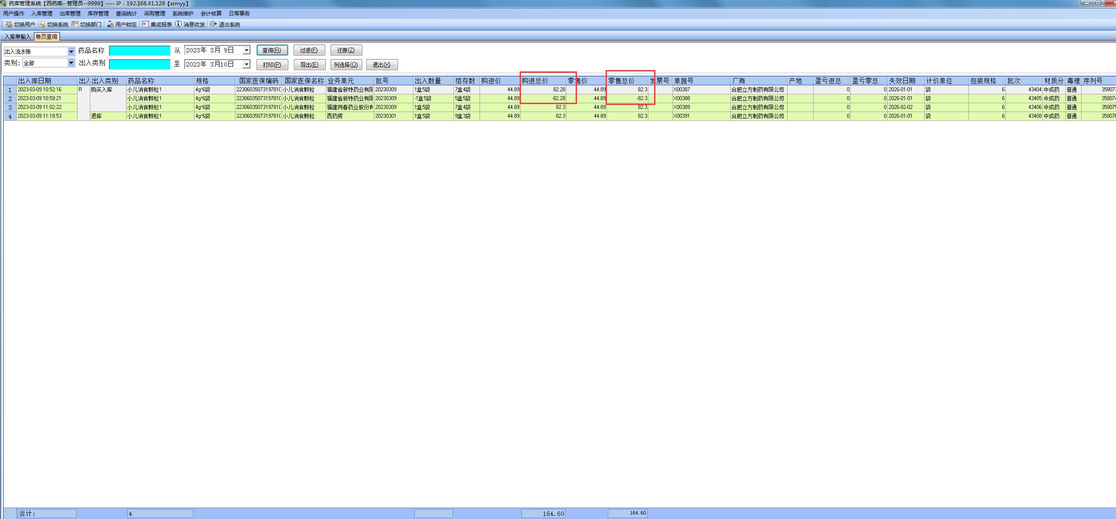The height and width of the screenshot is (519, 1116).
Task: Open the 查询统计 menu
Action: point(126,14)
